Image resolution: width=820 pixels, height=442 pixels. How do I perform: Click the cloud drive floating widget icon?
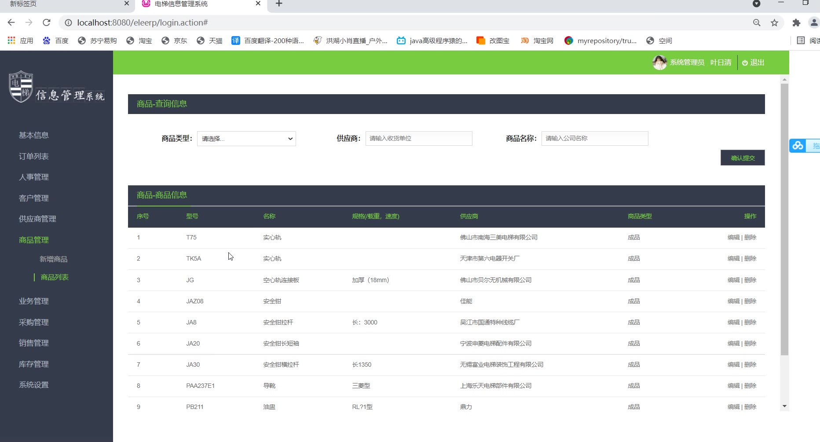point(798,146)
